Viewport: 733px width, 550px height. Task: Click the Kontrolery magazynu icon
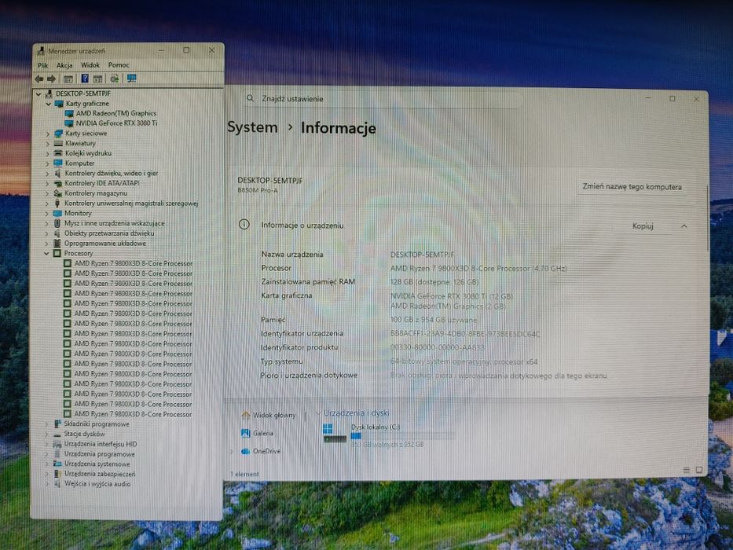[58, 192]
